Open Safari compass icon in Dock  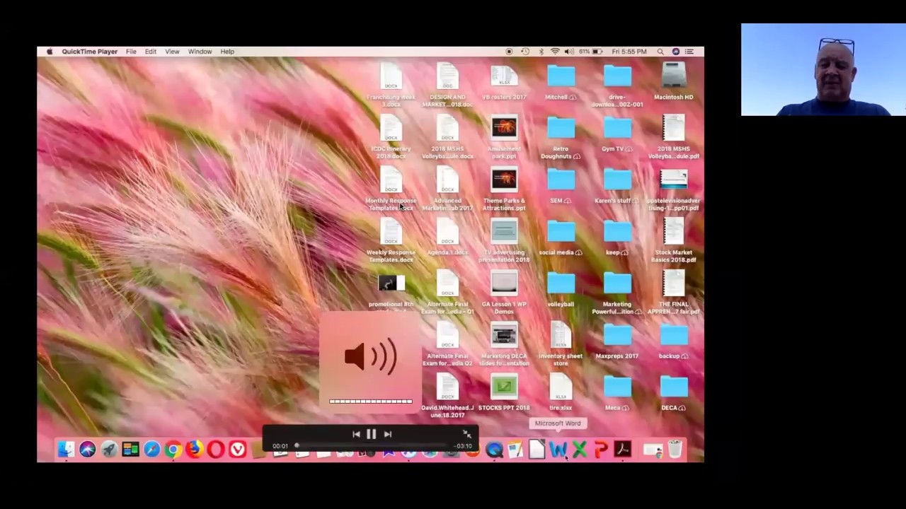(152, 449)
